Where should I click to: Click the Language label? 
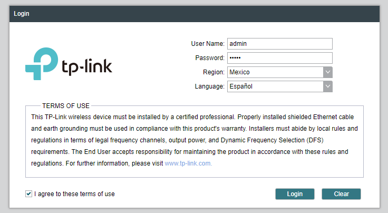[x=210, y=86]
